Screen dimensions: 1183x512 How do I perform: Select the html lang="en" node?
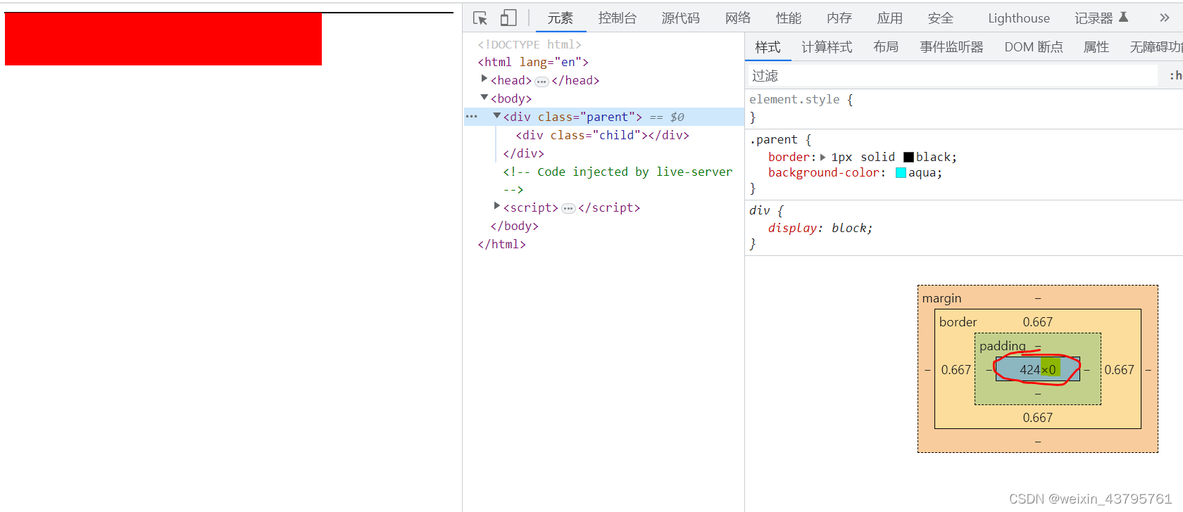tap(533, 62)
